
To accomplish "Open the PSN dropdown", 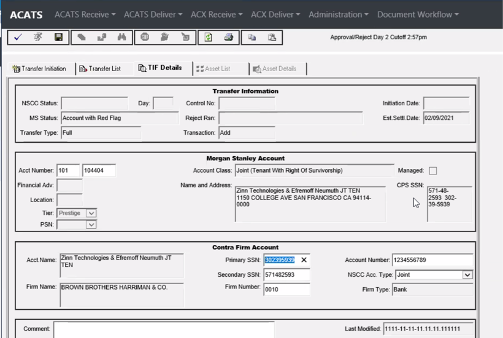I will pos(91,225).
